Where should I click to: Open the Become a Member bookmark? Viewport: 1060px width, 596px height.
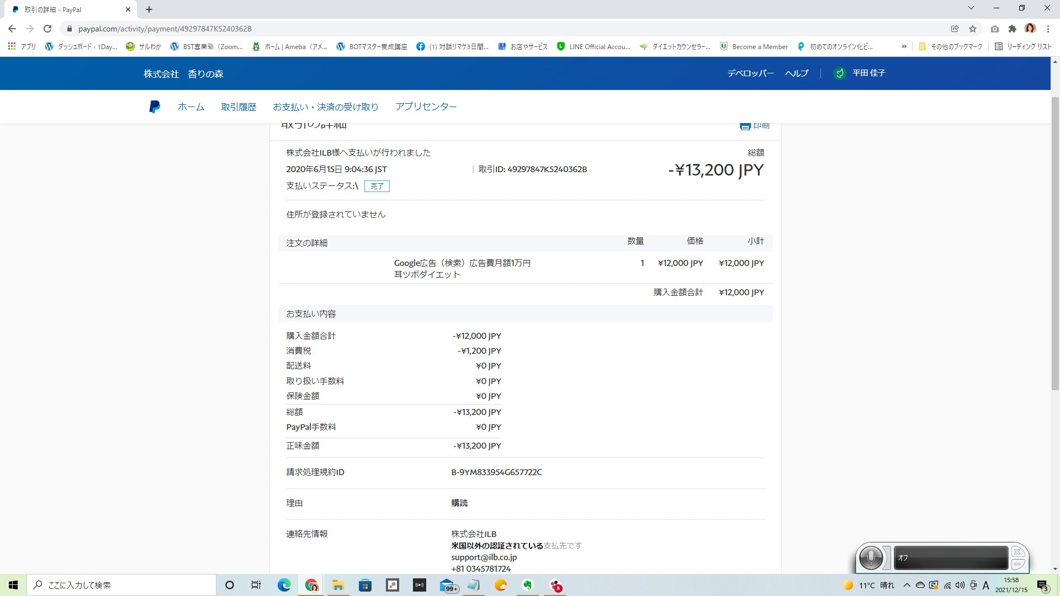[x=754, y=47]
